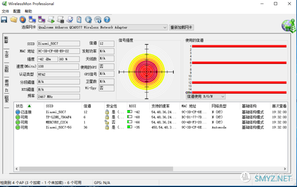This screenshot has width=297, height=187.
Task: Sort by the 支持的速率 column header
Action: pos(164,106)
